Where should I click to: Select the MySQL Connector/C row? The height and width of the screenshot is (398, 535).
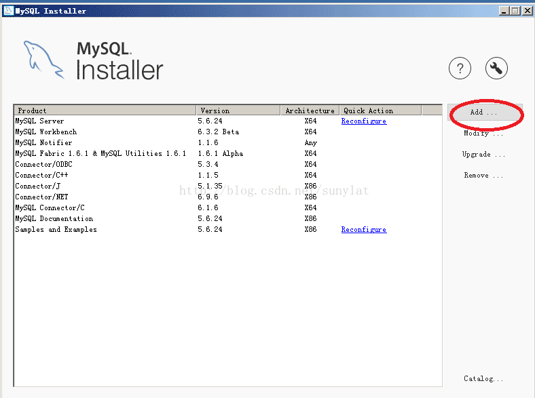tap(228, 208)
